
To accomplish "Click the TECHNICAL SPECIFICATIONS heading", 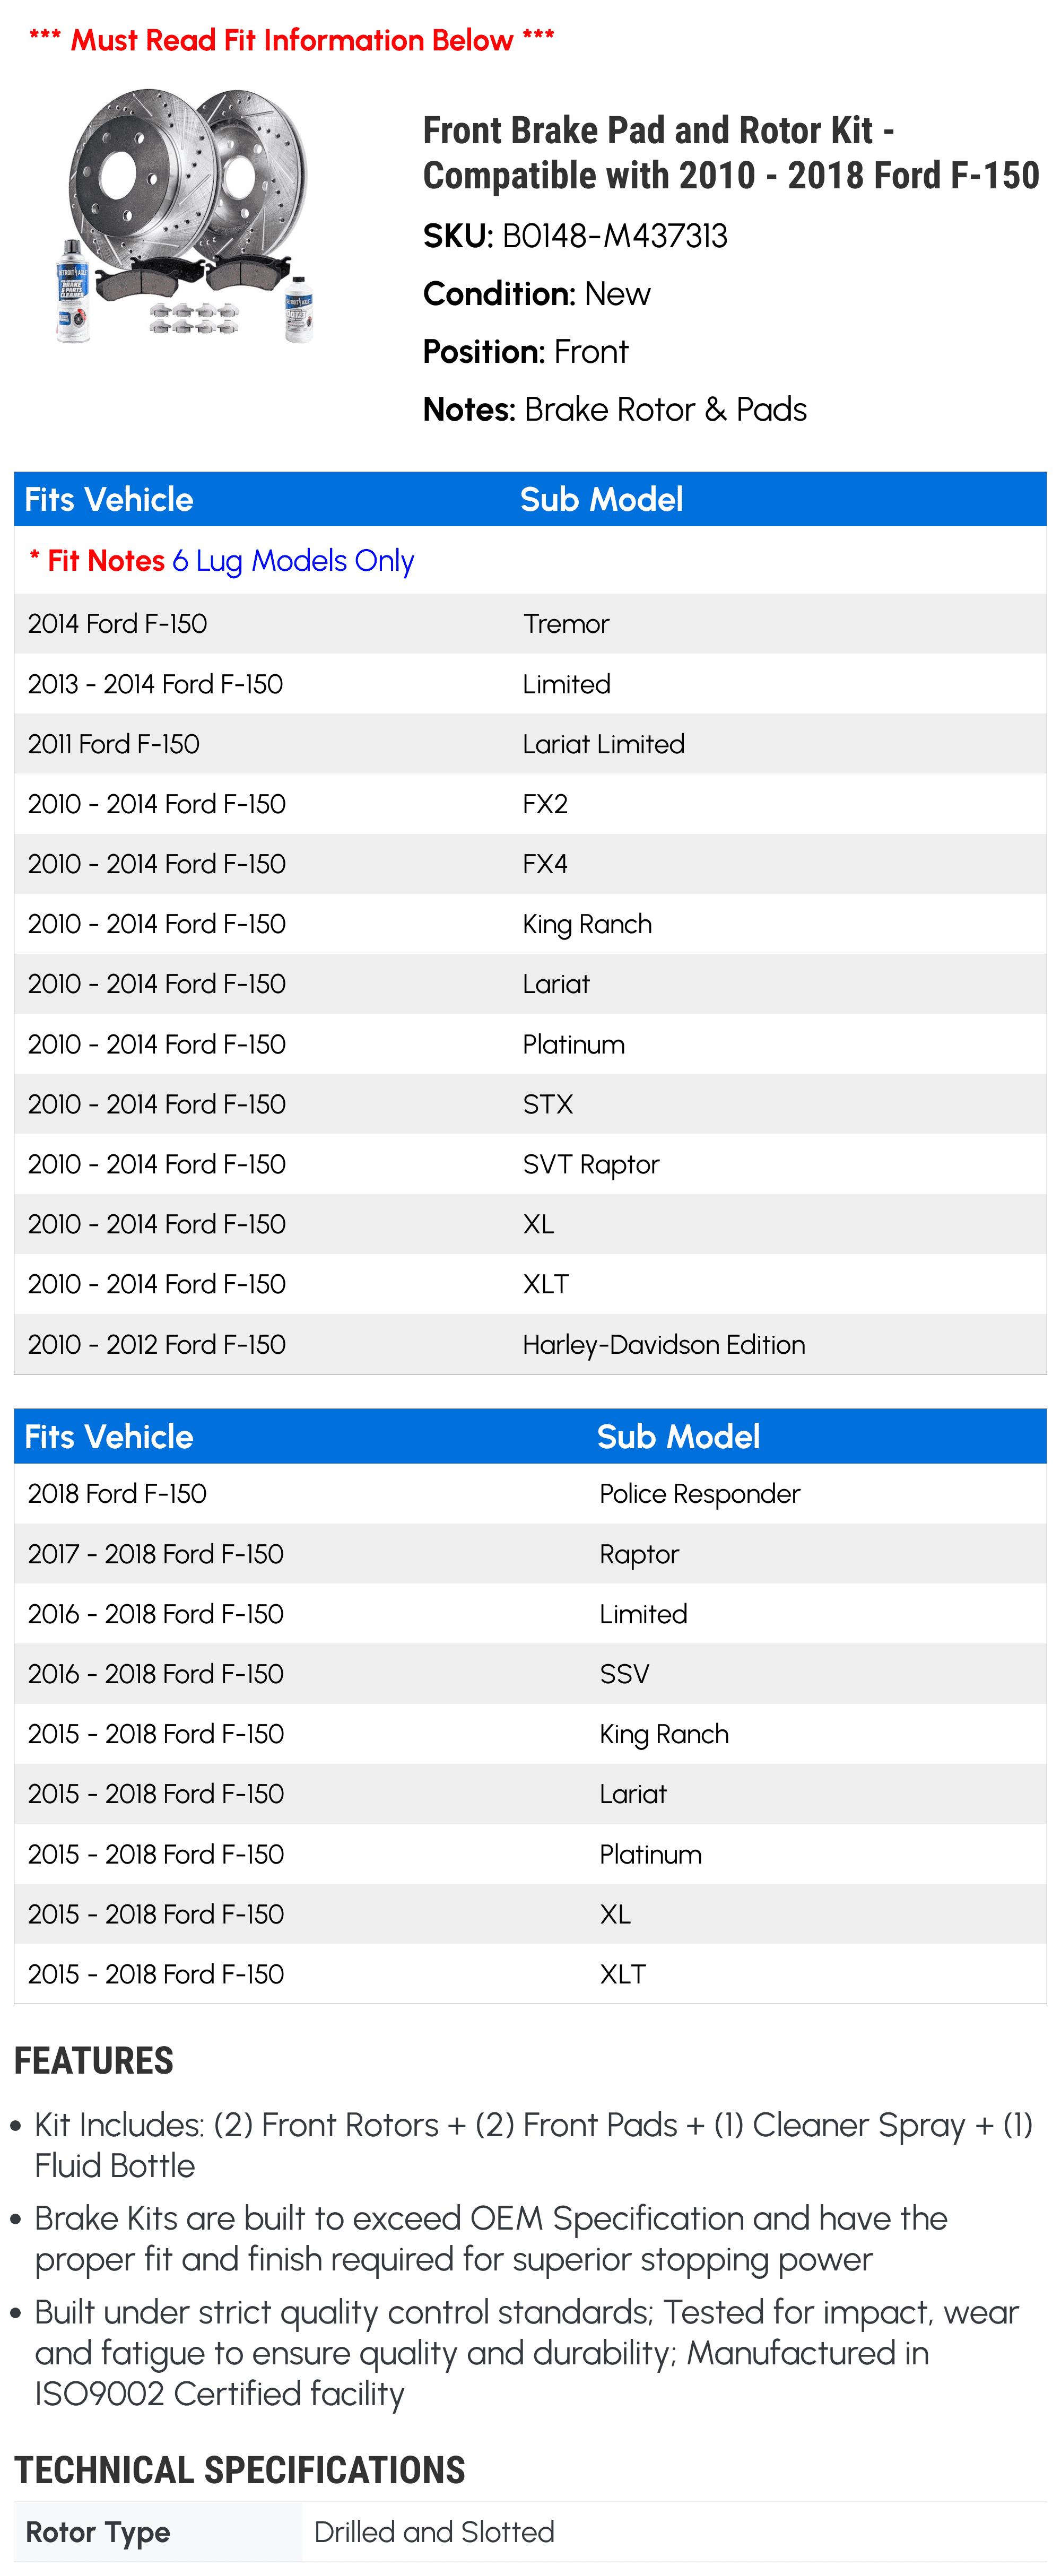I will point(240,2470).
